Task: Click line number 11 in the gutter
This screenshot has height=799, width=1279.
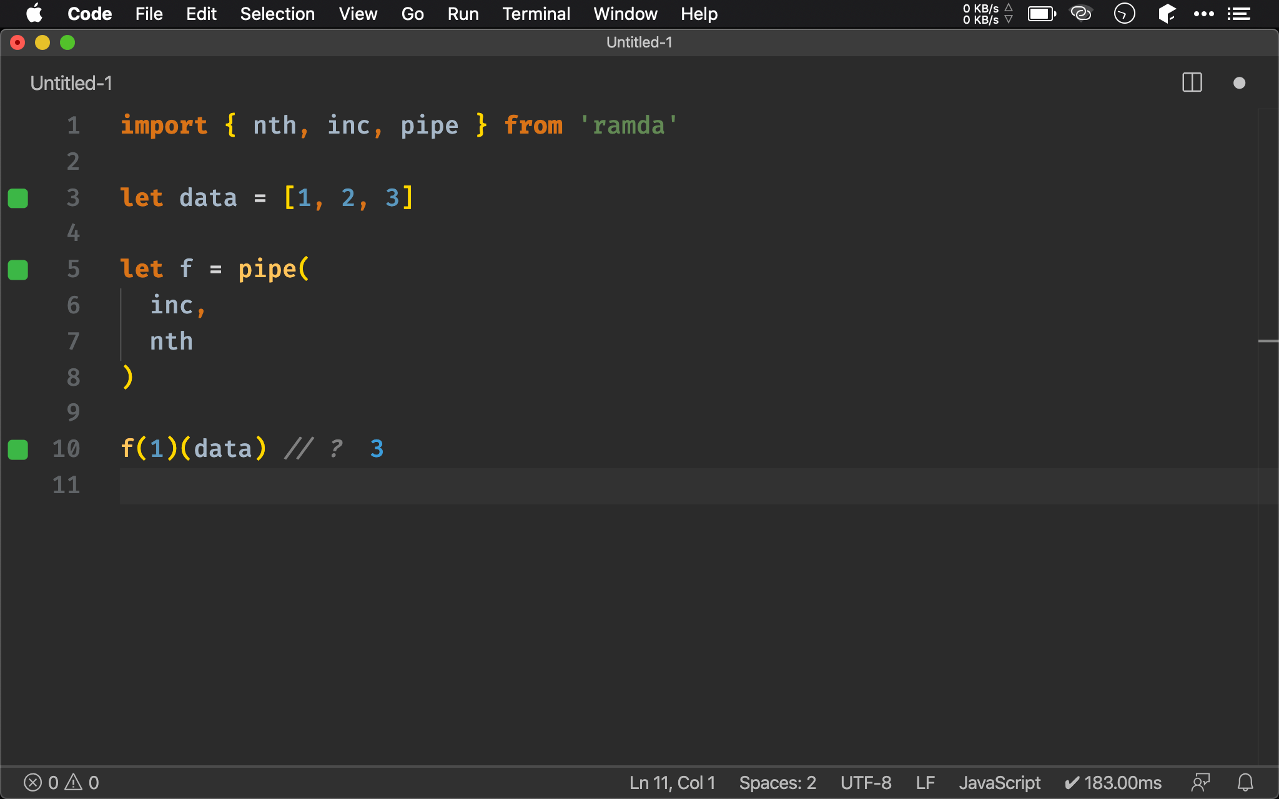Action: pos(66,485)
